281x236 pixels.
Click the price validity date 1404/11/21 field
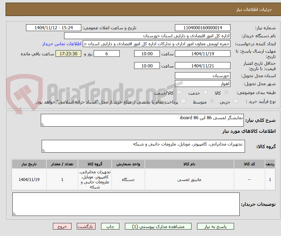202,66
